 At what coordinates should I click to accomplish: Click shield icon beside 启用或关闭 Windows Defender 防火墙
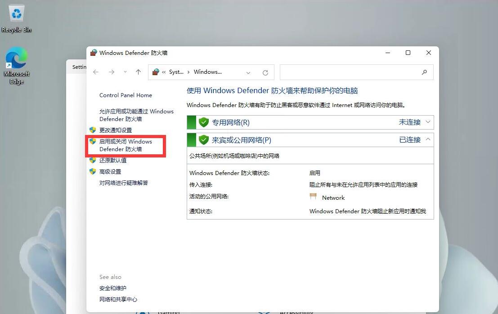[x=93, y=141]
